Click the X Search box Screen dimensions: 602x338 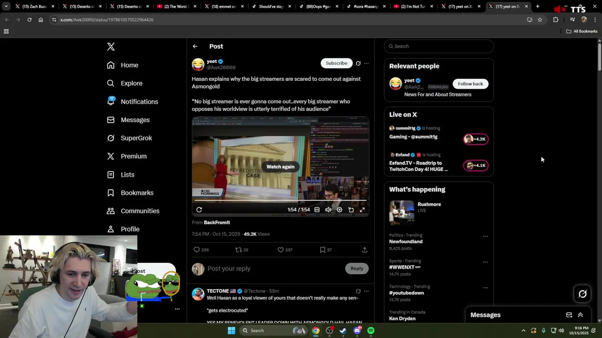[x=439, y=46]
